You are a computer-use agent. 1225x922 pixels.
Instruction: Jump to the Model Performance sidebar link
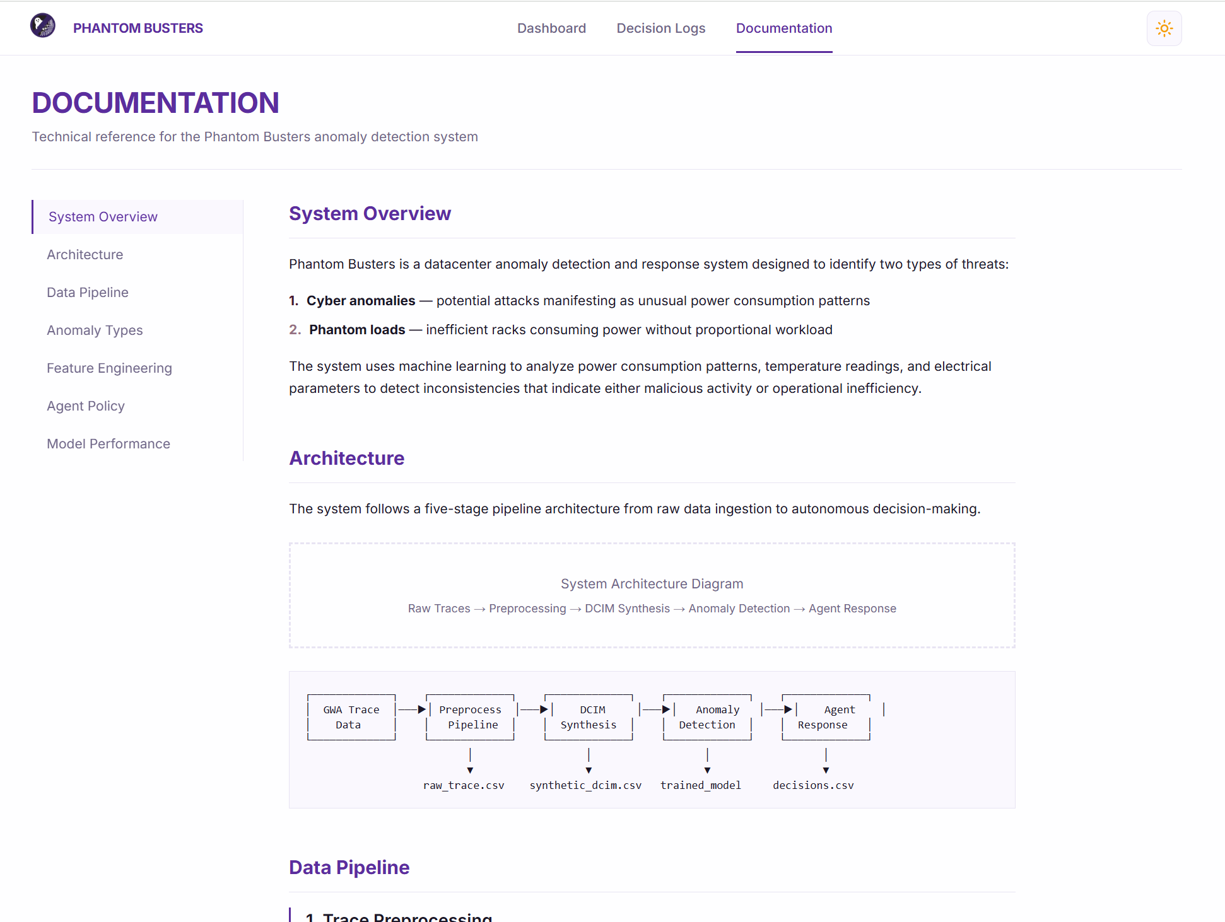tap(108, 444)
